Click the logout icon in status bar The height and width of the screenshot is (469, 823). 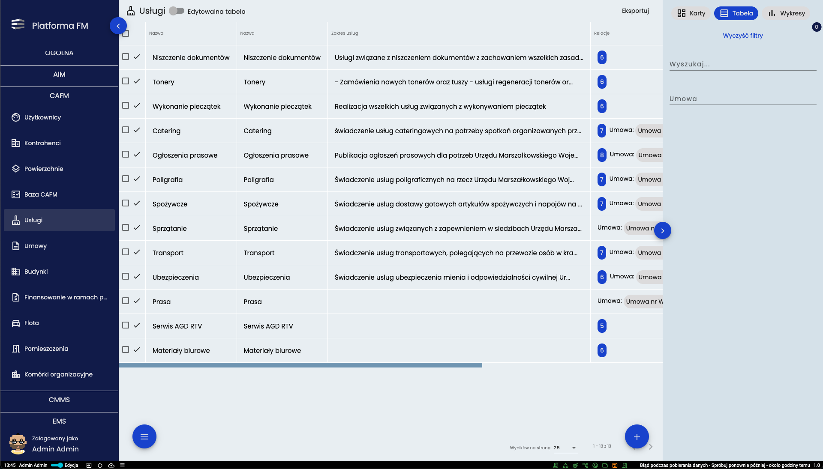pos(89,465)
